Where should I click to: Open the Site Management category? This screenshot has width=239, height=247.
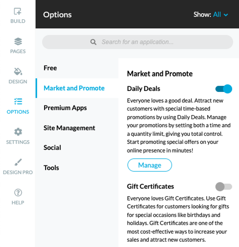(x=77, y=128)
